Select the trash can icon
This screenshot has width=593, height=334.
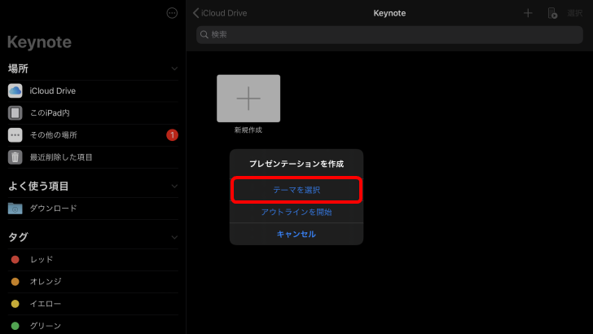pos(15,157)
